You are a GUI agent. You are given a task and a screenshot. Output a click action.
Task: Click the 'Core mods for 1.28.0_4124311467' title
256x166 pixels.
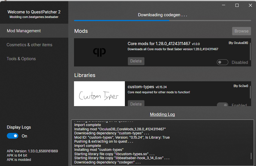click(159, 44)
